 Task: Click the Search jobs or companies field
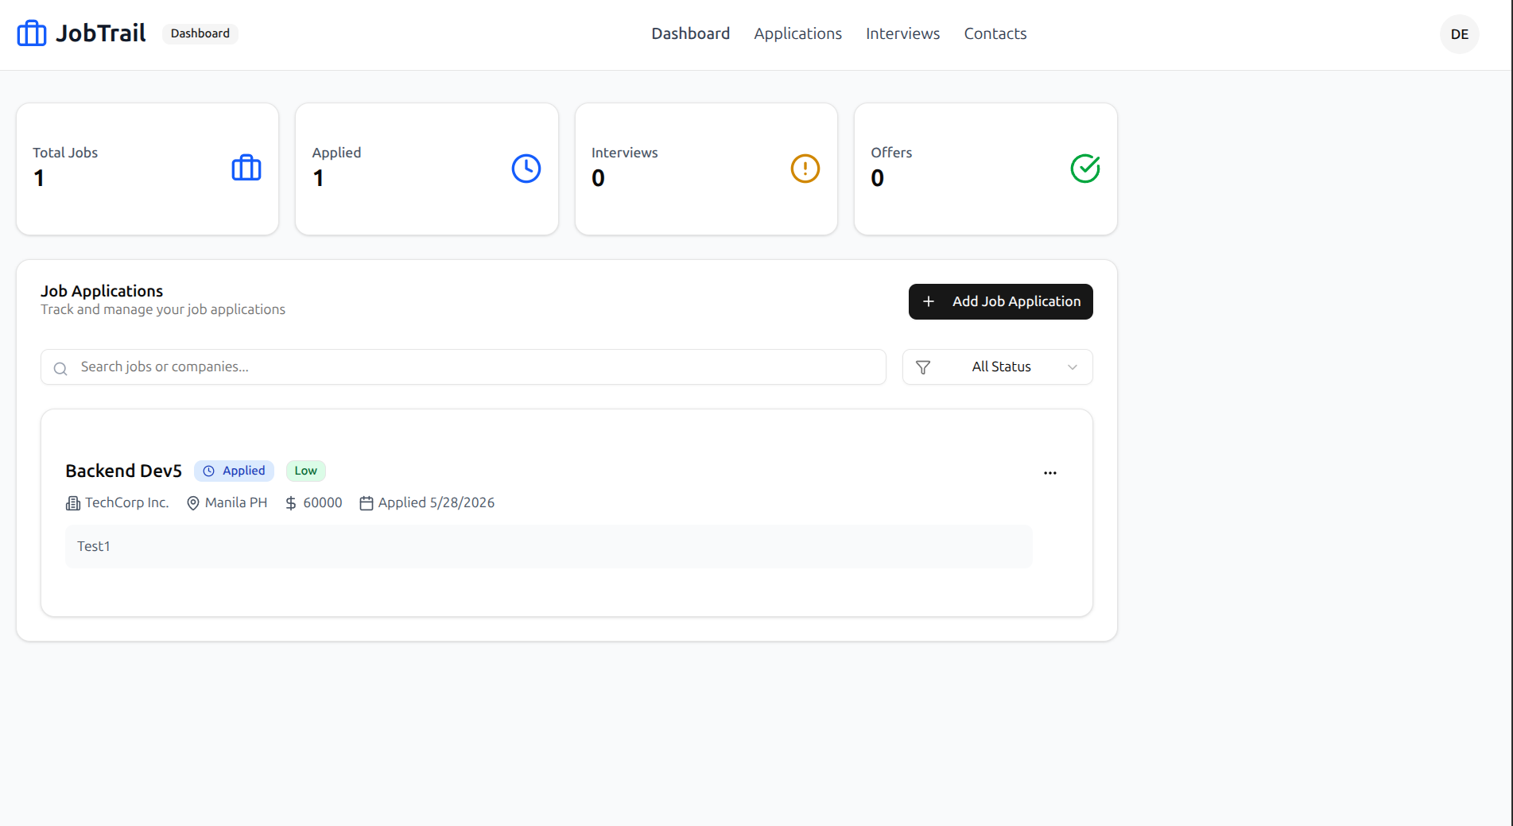pos(464,366)
